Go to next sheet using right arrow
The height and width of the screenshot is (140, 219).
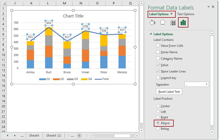(x=15, y=136)
